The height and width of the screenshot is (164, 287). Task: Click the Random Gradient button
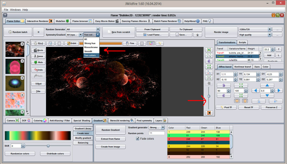point(110,130)
